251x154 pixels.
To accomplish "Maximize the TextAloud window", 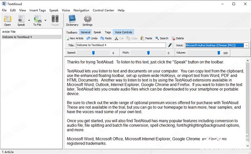I will [234, 4].
